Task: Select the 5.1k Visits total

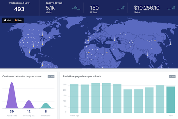Action: (50, 8)
